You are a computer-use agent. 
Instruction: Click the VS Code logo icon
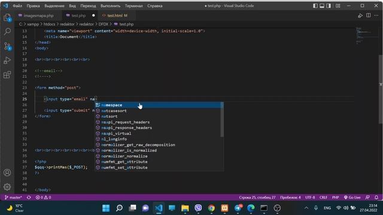tap(5, 5)
